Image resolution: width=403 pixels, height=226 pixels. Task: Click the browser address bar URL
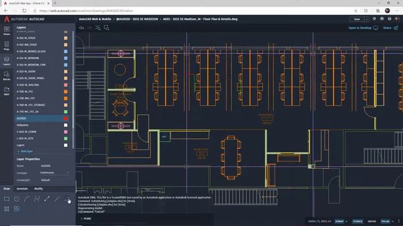[86, 11]
